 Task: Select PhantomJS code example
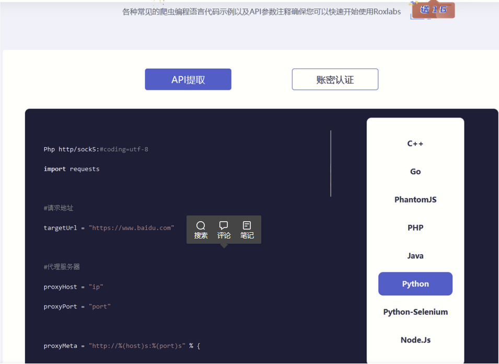tap(415, 200)
